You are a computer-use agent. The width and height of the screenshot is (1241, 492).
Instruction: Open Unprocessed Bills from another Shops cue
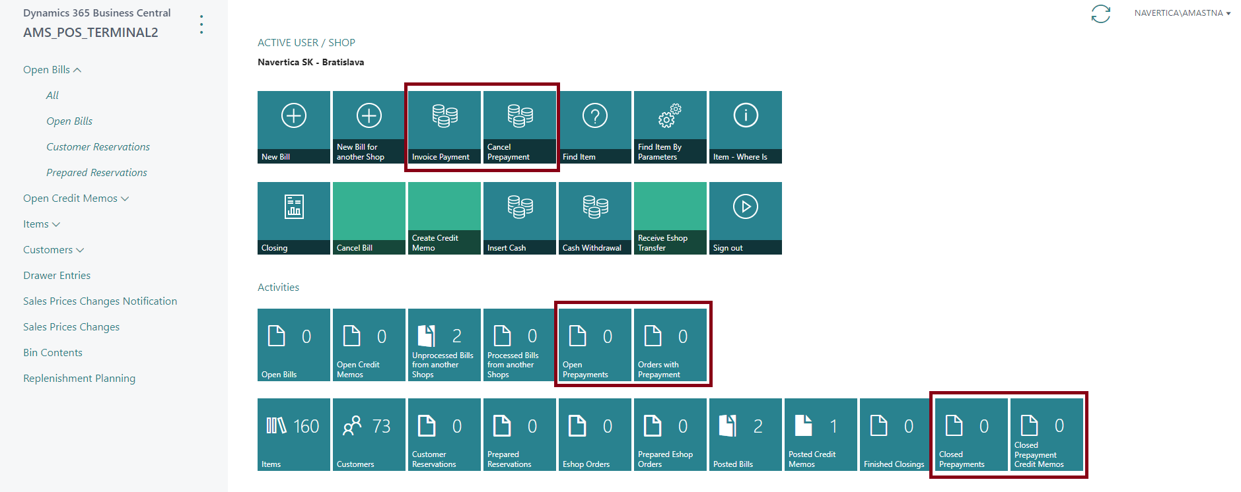tap(444, 345)
